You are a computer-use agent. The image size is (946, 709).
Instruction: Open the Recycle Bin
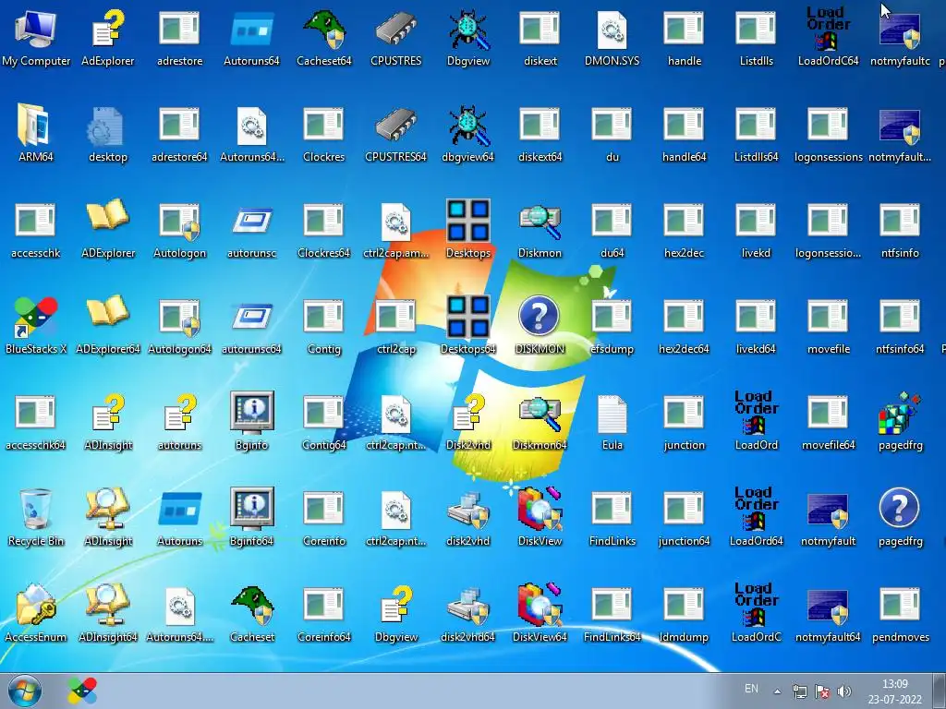(x=36, y=517)
